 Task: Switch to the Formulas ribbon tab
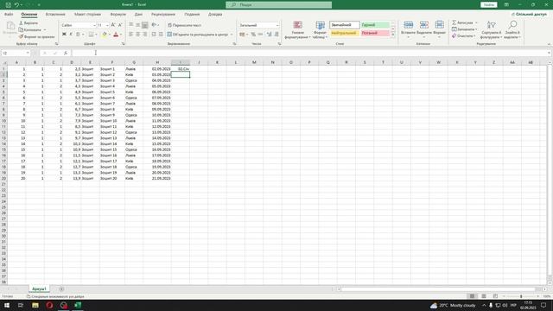pyautogui.click(x=118, y=15)
